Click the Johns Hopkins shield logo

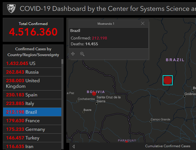coord(11,9)
